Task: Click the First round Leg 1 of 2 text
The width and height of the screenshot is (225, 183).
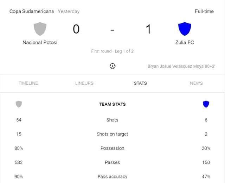Action: pos(112,51)
